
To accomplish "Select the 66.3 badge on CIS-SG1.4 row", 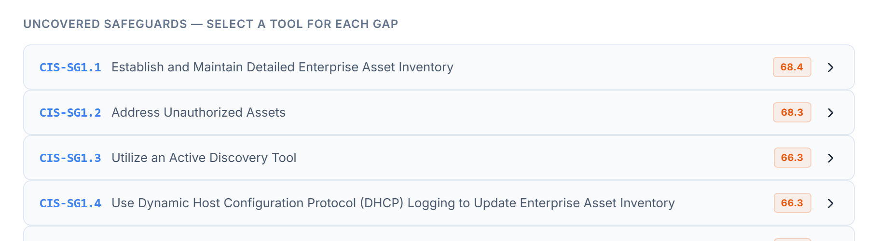I will tap(792, 203).
